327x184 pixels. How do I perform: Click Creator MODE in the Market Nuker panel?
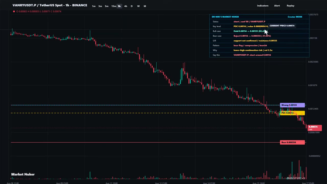click(295, 17)
